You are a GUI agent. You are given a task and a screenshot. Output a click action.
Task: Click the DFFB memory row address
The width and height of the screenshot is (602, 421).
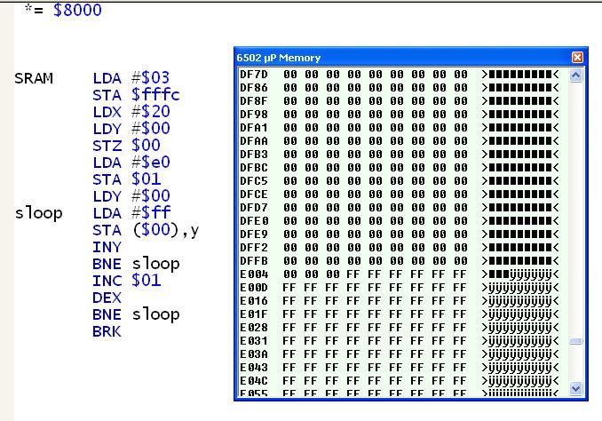254,261
